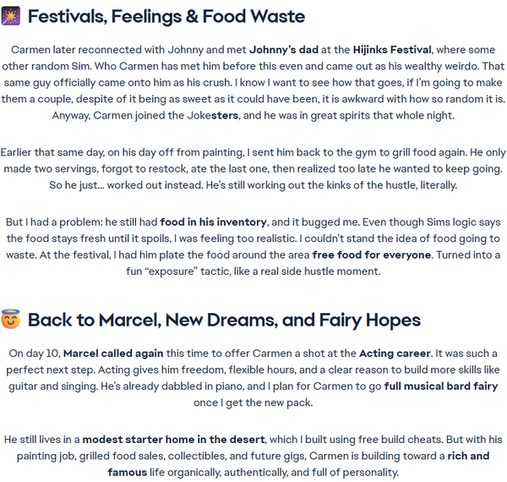507x482 pixels.
Task: Click the bold 'free food for everyone' phrase
Action: 372,255
